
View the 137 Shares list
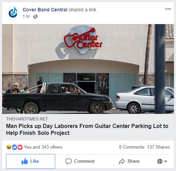coord(158,147)
